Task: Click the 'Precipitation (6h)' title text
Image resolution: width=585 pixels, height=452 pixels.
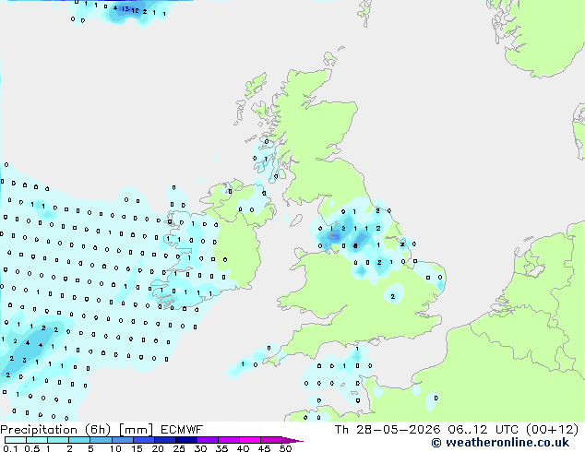Action: point(54,430)
